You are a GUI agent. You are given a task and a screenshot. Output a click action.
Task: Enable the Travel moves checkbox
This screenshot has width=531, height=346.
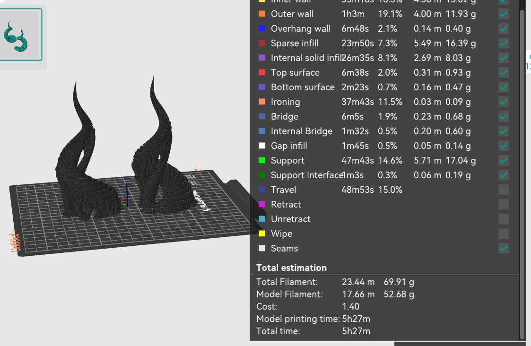[x=504, y=190]
